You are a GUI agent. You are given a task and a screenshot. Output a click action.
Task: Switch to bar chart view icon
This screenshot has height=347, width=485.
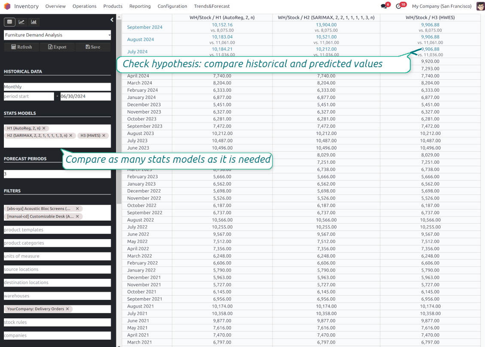(34, 22)
